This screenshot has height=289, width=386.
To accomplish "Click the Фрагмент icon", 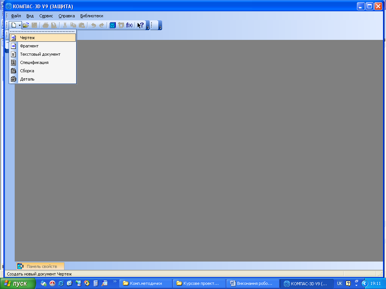I will tap(14, 46).
